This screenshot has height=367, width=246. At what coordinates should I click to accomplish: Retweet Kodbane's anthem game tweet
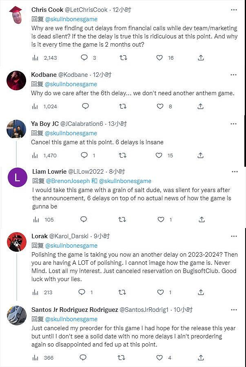click(x=122, y=106)
